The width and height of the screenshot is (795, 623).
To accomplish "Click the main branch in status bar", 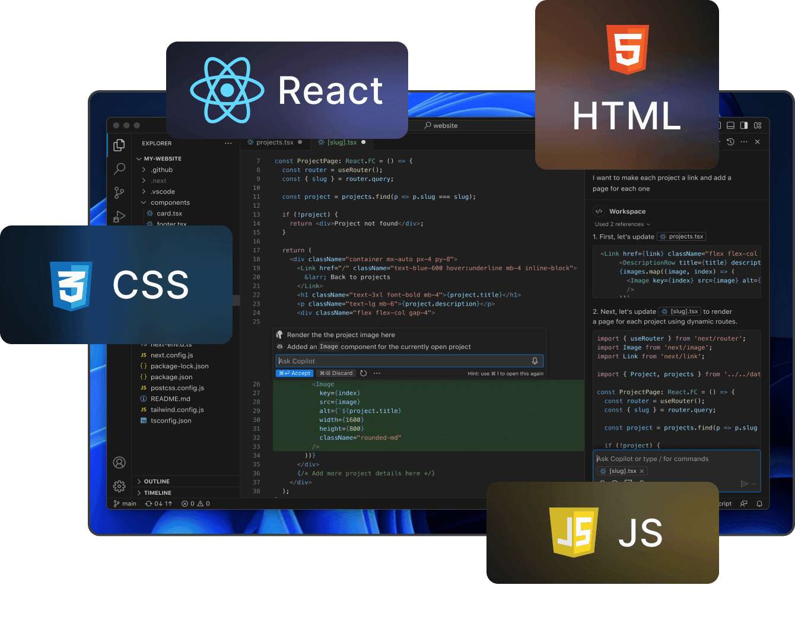I will pyautogui.click(x=125, y=504).
